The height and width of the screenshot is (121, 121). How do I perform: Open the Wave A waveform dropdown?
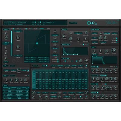[x=18, y=31]
